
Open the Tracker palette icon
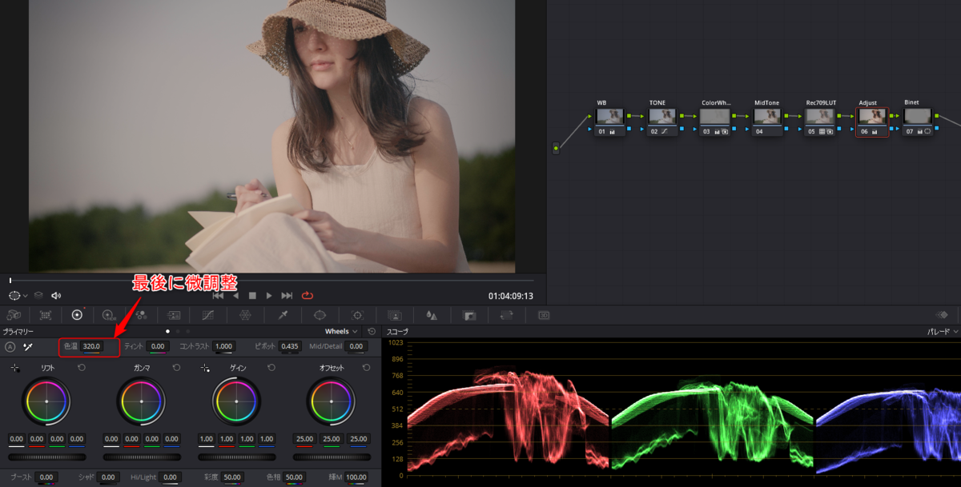pos(357,315)
